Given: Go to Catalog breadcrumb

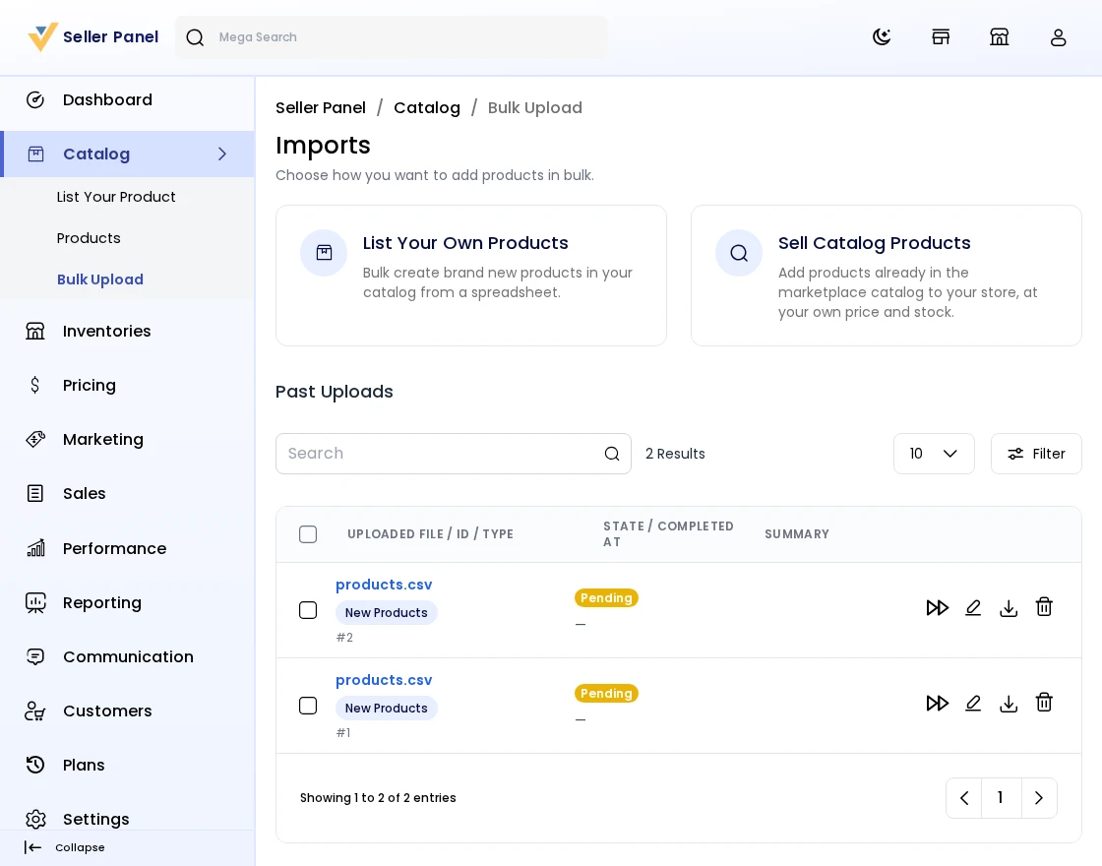Looking at the screenshot, I should pyautogui.click(x=427, y=107).
